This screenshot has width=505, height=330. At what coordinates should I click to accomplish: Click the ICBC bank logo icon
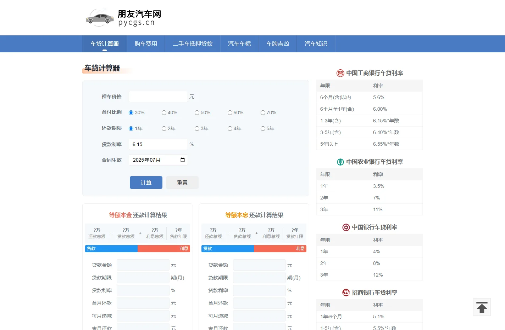click(340, 73)
